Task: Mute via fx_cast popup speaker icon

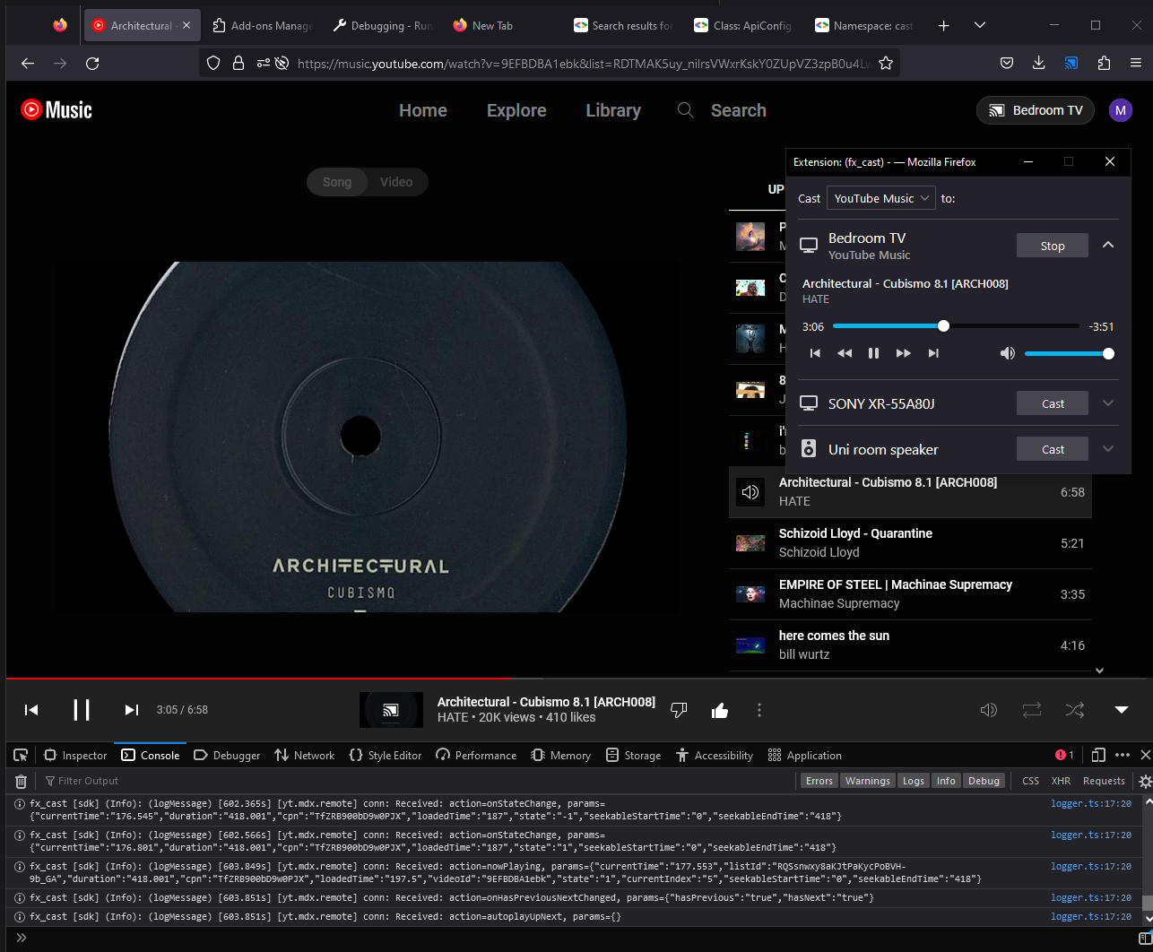Action: tap(1008, 353)
